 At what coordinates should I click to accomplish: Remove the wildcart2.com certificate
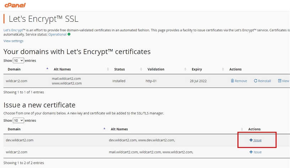239,81
